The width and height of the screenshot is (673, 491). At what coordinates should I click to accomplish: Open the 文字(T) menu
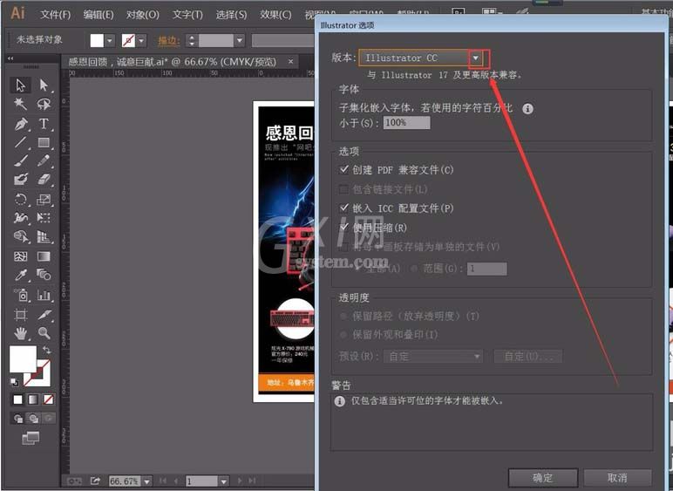187,15
